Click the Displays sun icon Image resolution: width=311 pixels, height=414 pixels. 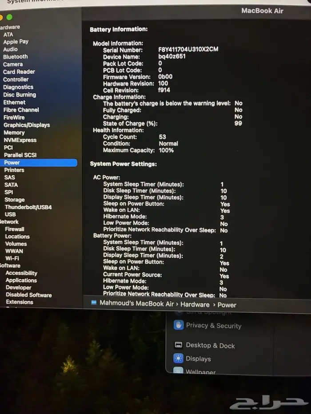178,358
